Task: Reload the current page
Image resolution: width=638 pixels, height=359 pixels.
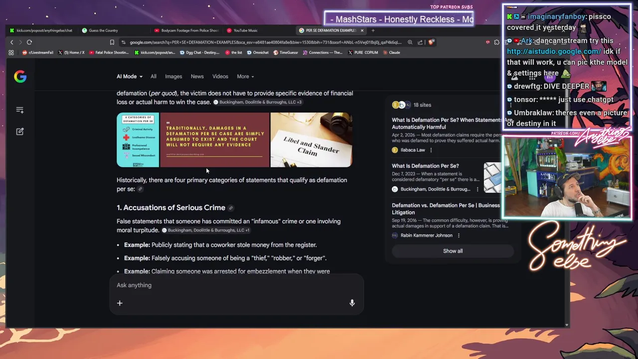Action: pos(29,42)
